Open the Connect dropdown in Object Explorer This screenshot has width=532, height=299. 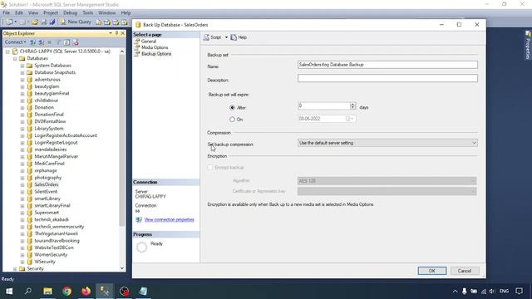(15, 42)
